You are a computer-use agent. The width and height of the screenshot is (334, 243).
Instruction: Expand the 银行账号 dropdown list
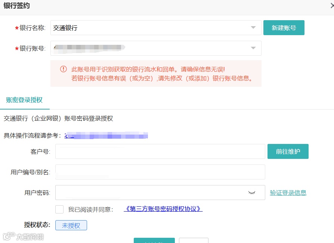coord(156,48)
